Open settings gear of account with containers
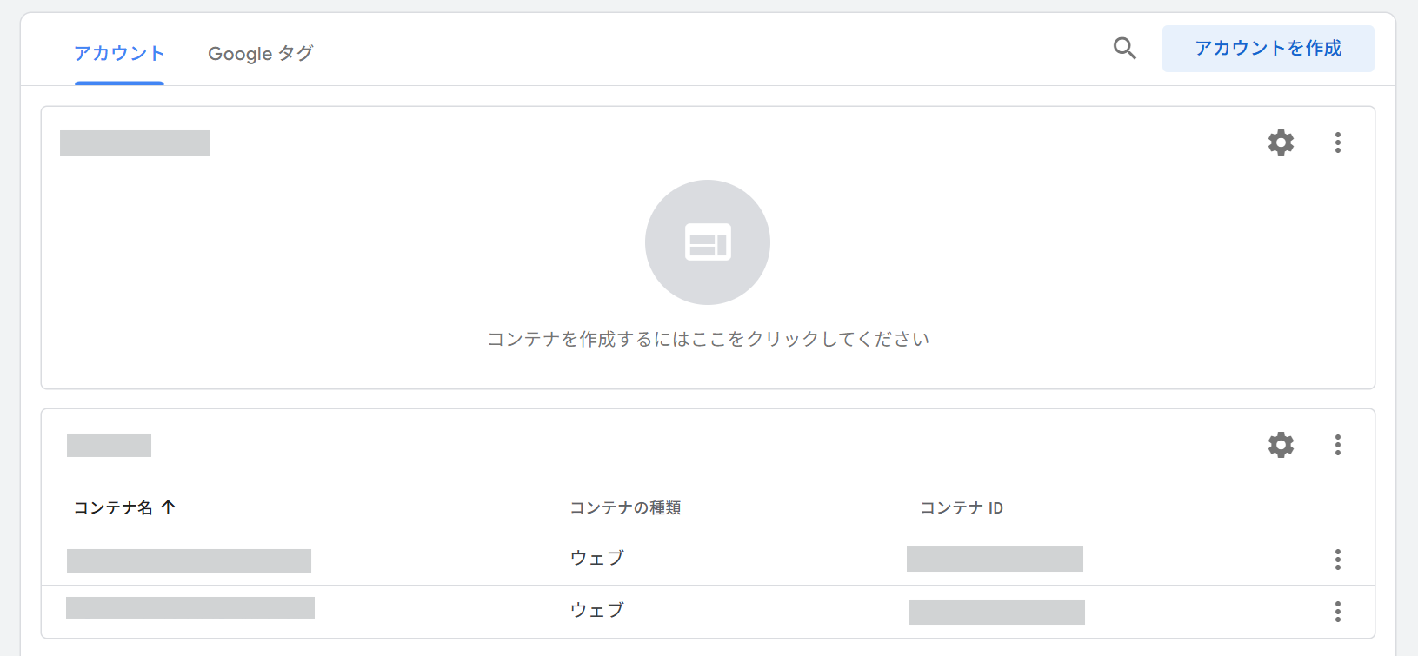Viewport: 1418px width, 656px height. (1281, 445)
